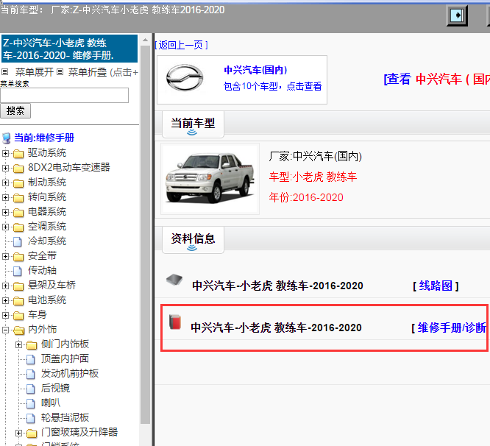Click the 后视镜 document icon

pos(31,389)
